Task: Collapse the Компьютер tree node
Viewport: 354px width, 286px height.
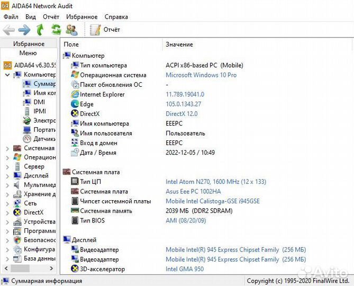Action: [x=7, y=75]
